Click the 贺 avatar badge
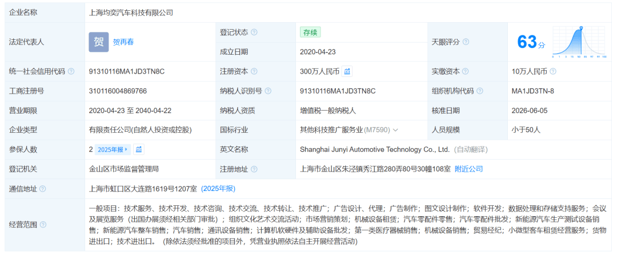 tap(98, 42)
